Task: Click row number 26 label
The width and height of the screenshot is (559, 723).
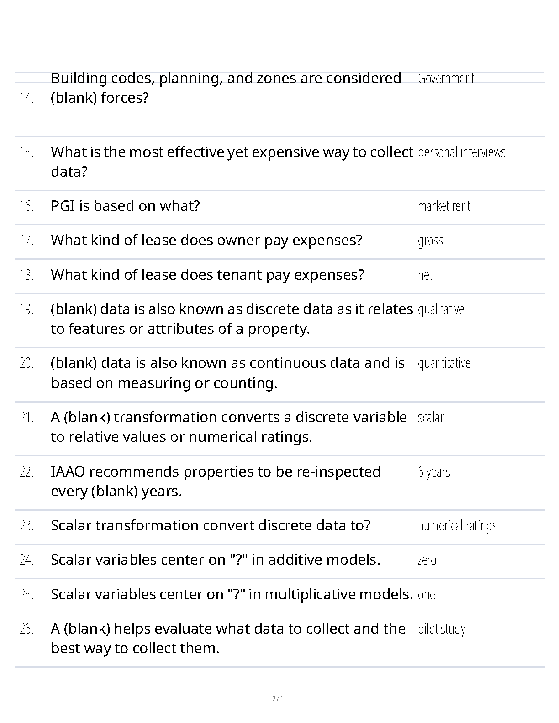Action: point(26,629)
